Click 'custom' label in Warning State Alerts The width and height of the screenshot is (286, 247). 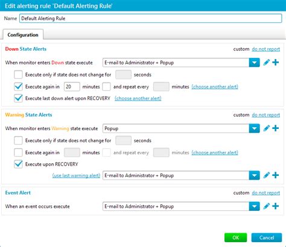point(241,115)
